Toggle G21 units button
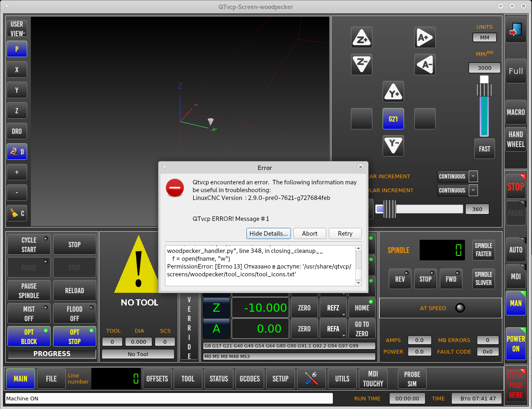The width and height of the screenshot is (532, 409). [x=393, y=119]
